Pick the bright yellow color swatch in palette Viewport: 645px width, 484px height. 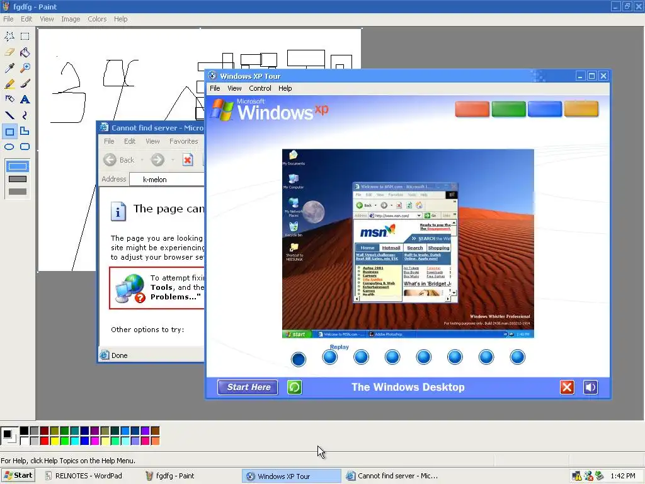[54, 441]
